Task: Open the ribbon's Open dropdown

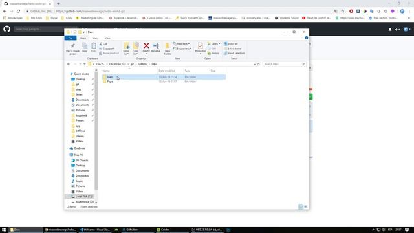Action: click(x=214, y=44)
